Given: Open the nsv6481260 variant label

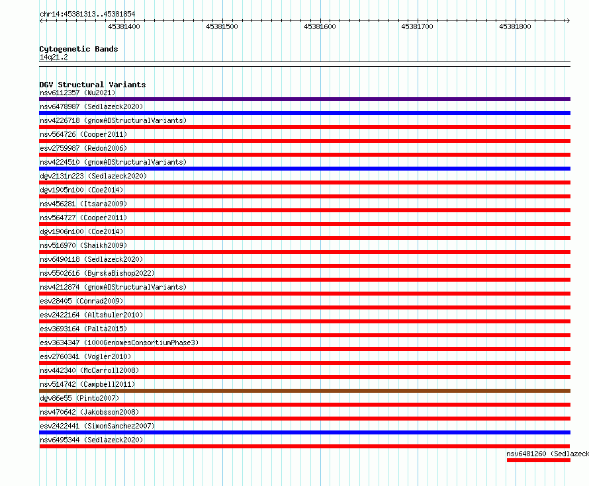Looking at the screenshot, I should [x=548, y=454].
